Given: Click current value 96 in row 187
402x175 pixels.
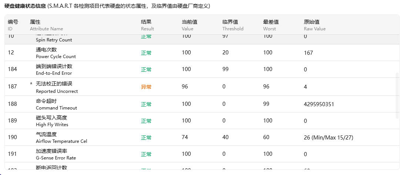Looking at the screenshot, I should coord(185,87).
